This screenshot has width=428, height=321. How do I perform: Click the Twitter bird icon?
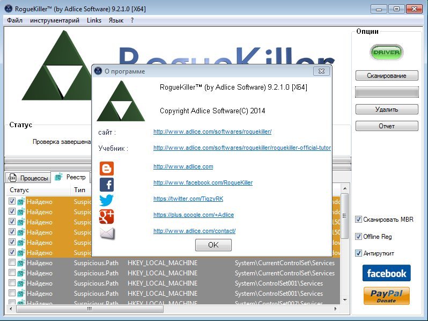(106, 200)
